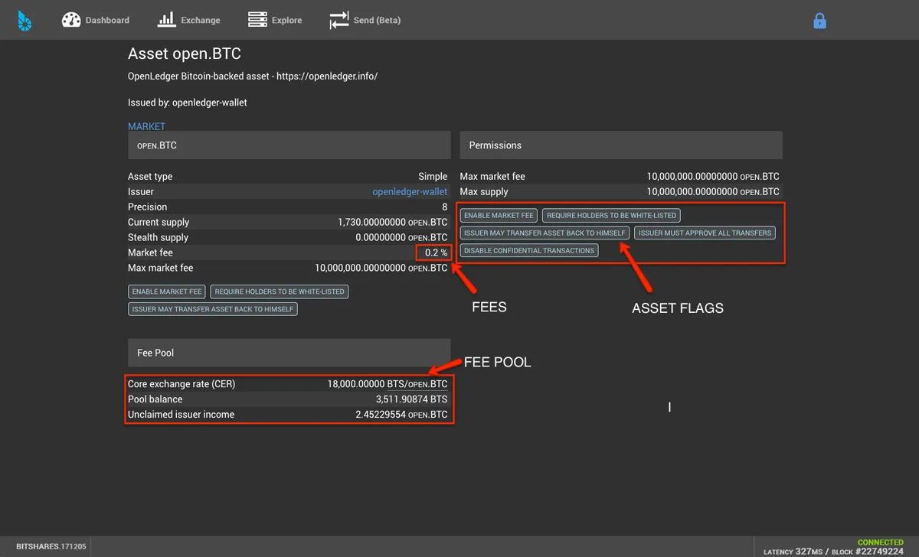Click Disable Confidential Transactions flag
The image size is (919, 557).
(x=529, y=250)
